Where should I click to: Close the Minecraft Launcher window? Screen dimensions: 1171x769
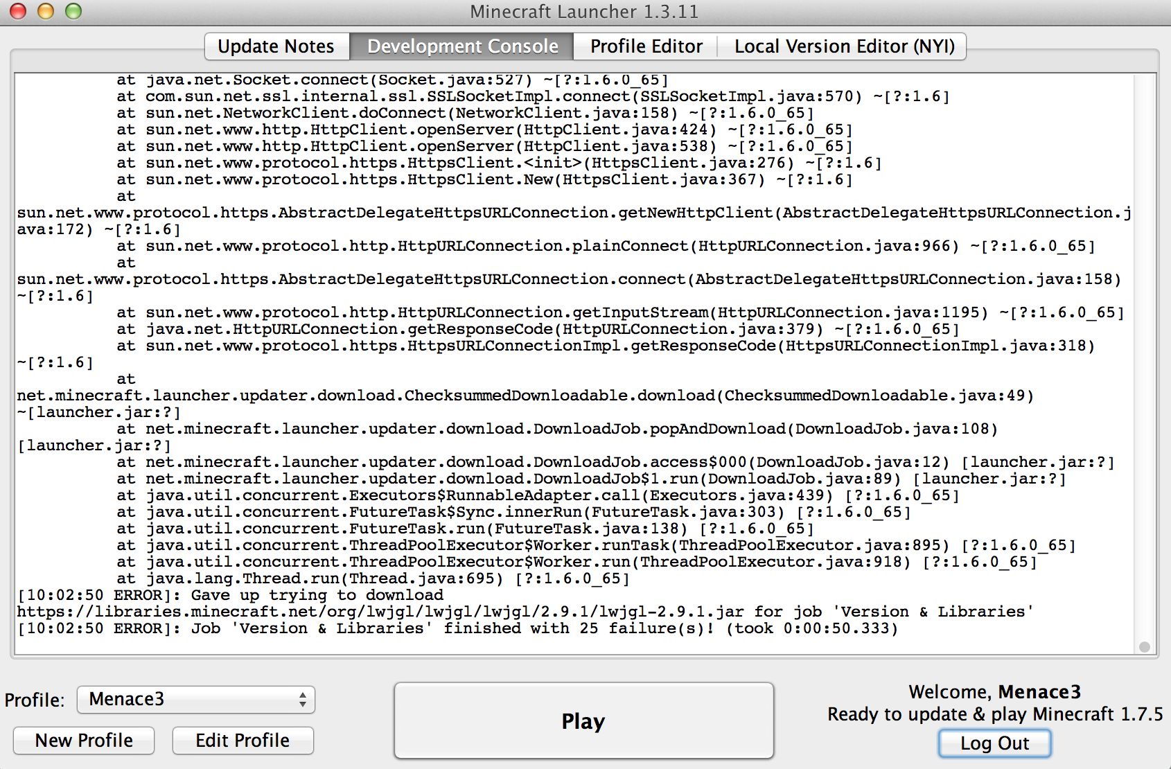click(18, 11)
